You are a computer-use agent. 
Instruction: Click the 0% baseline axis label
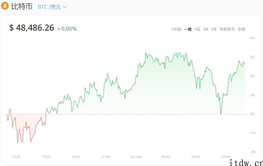(x=252, y=114)
